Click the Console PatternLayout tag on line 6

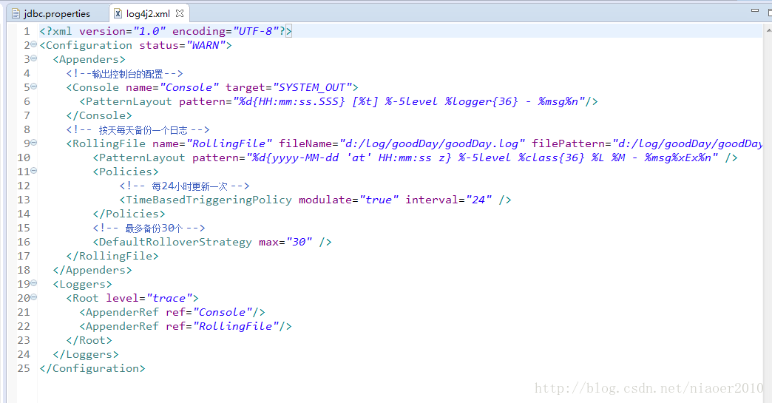(x=129, y=102)
